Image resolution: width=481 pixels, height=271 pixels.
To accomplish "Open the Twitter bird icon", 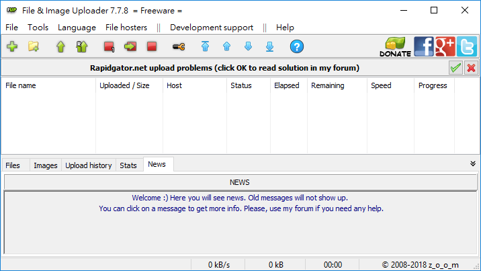I will [x=467, y=46].
